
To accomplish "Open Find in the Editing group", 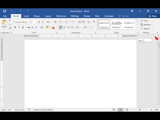I will pyautogui.click(x=144, y=21).
